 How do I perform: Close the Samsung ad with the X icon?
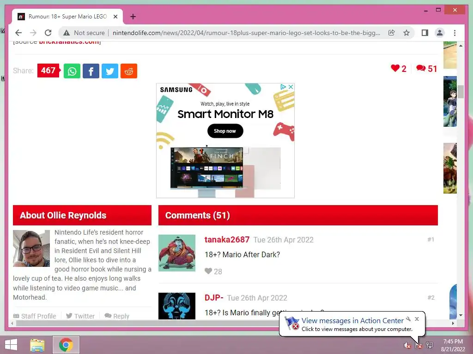pos(291,87)
